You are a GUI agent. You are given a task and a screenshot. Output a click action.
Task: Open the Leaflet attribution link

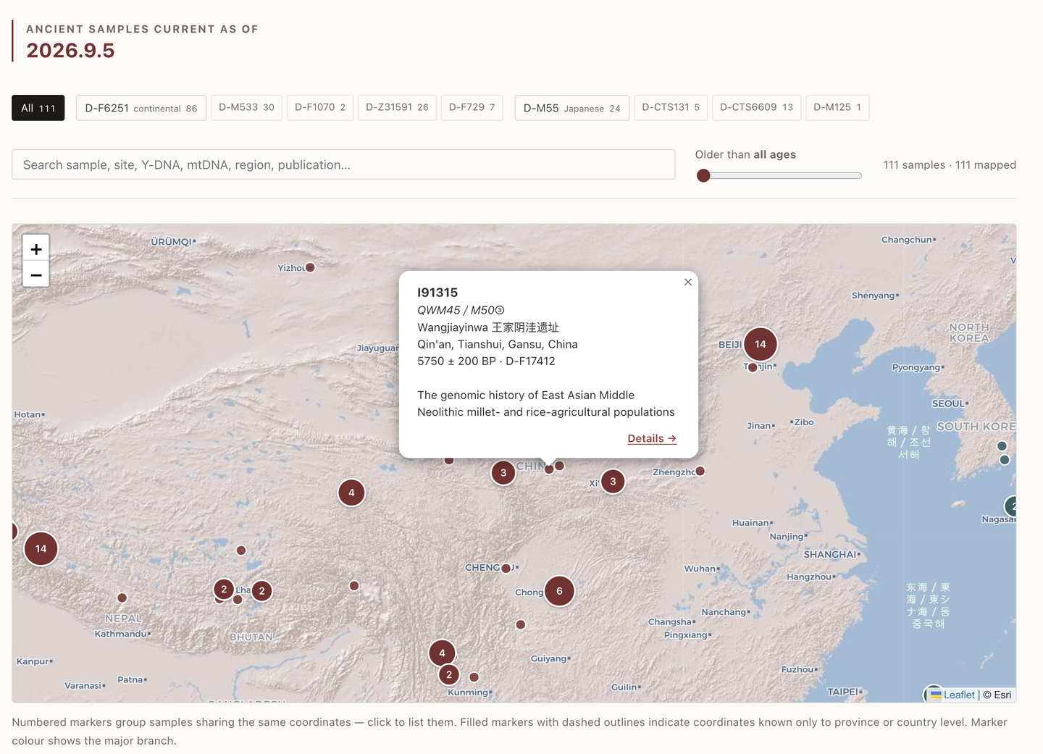(x=959, y=695)
